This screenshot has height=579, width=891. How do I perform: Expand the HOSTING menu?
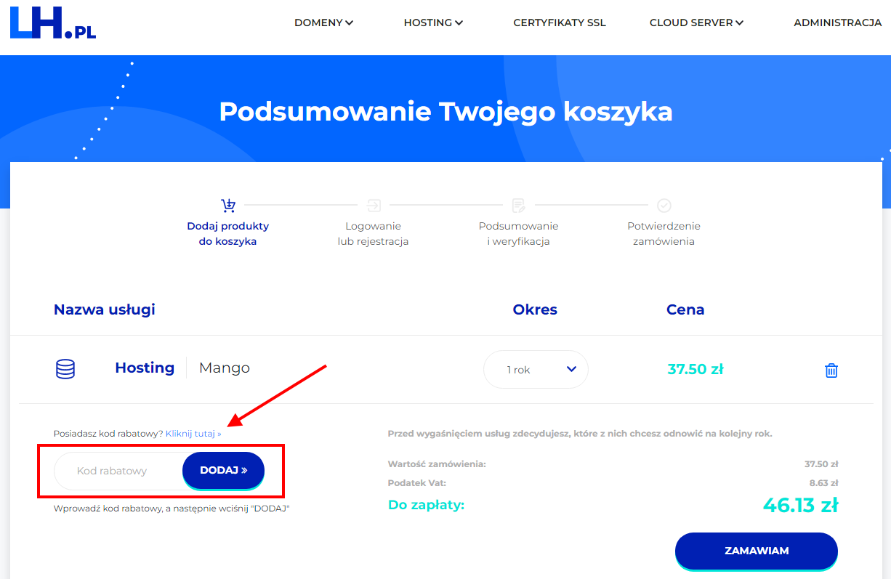433,23
